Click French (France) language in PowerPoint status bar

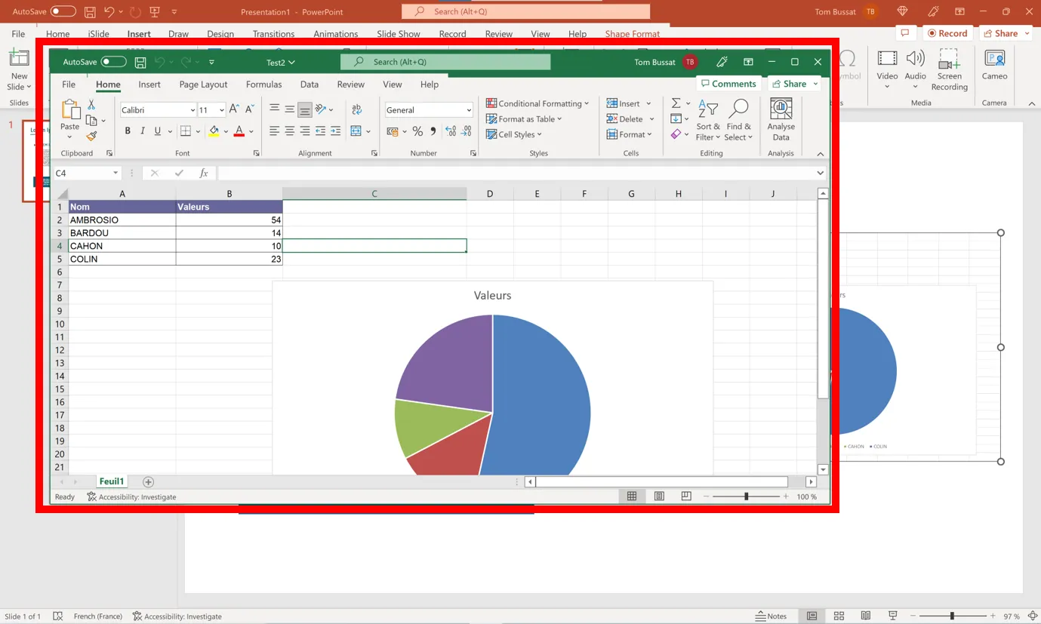(x=98, y=616)
